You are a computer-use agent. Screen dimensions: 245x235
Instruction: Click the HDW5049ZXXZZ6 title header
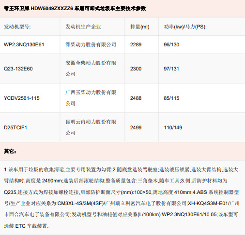[x=75, y=8]
